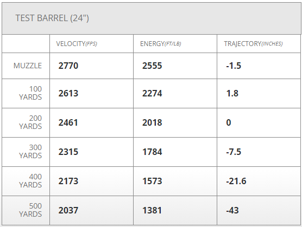Select trajectory value -43 at 500 yards
Viewport: 302px width, 227px height.
232,210
